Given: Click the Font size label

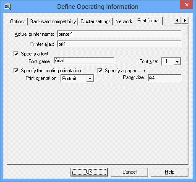Looking at the screenshot, I should (x=149, y=61).
